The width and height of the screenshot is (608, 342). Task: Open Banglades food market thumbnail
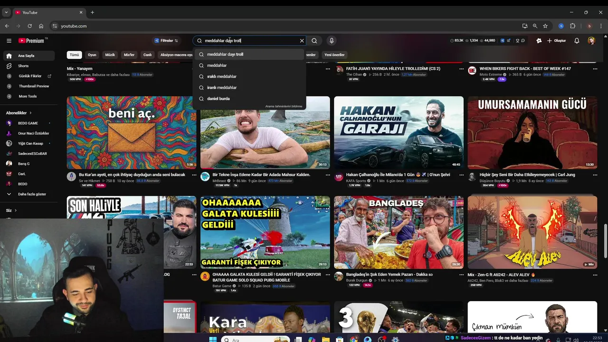coord(399,232)
